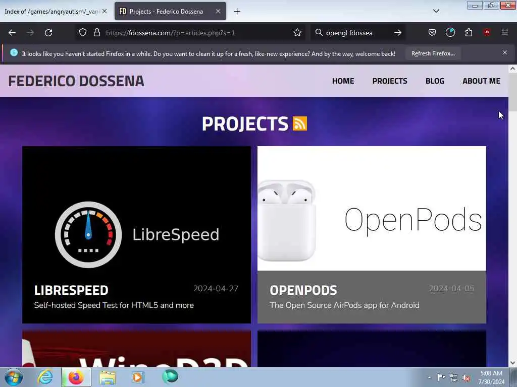
Task: Open the HOME navigation link
Action: point(343,81)
